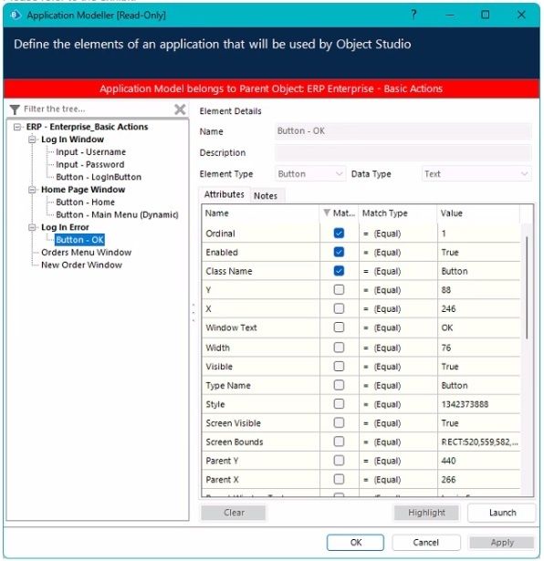Enable the Window Text match checkbox
Screen dimensions: 544x561
tap(339, 327)
